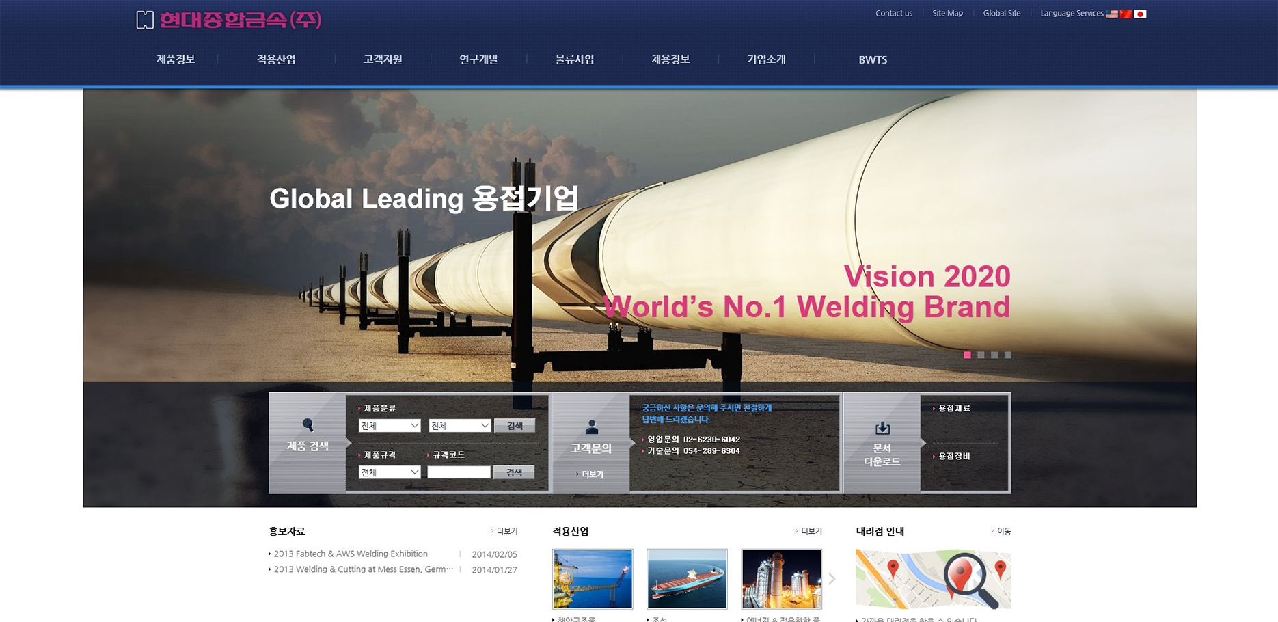Open the dealer location map thumbnail

coord(933,578)
